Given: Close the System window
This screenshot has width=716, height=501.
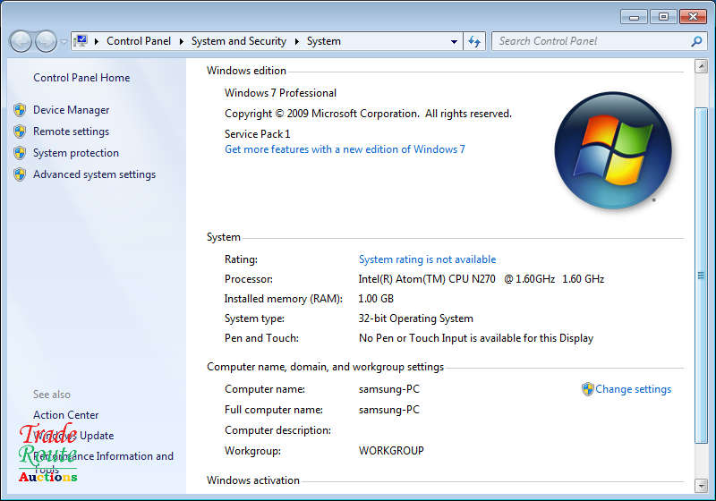Looking at the screenshot, I should pyautogui.click(x=693, y=17).
